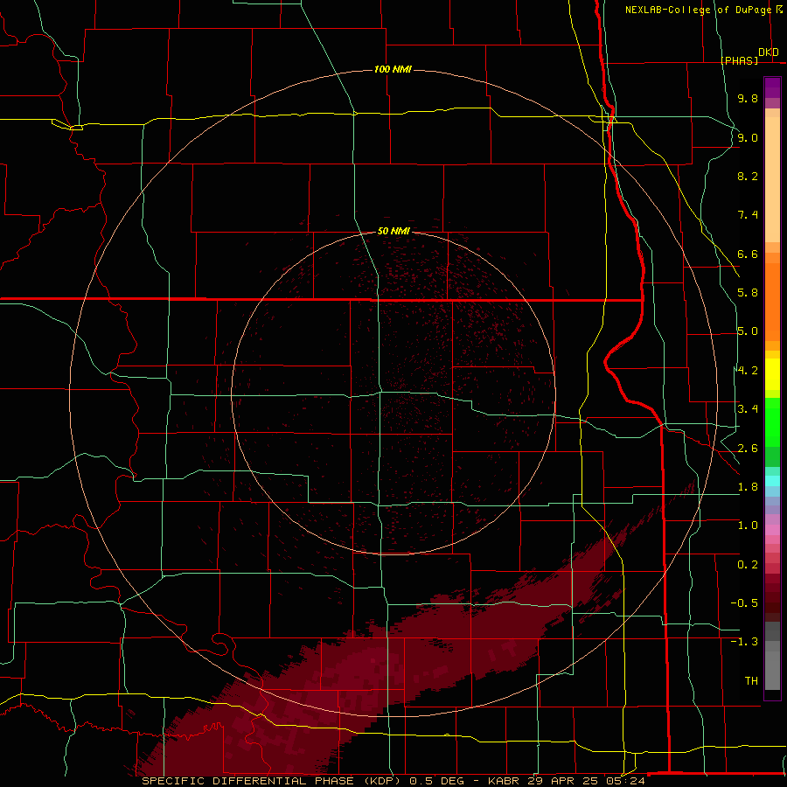Click the "TH" threshold label on the scale
This screenshot has width=787, height=787.
(751, 681)
